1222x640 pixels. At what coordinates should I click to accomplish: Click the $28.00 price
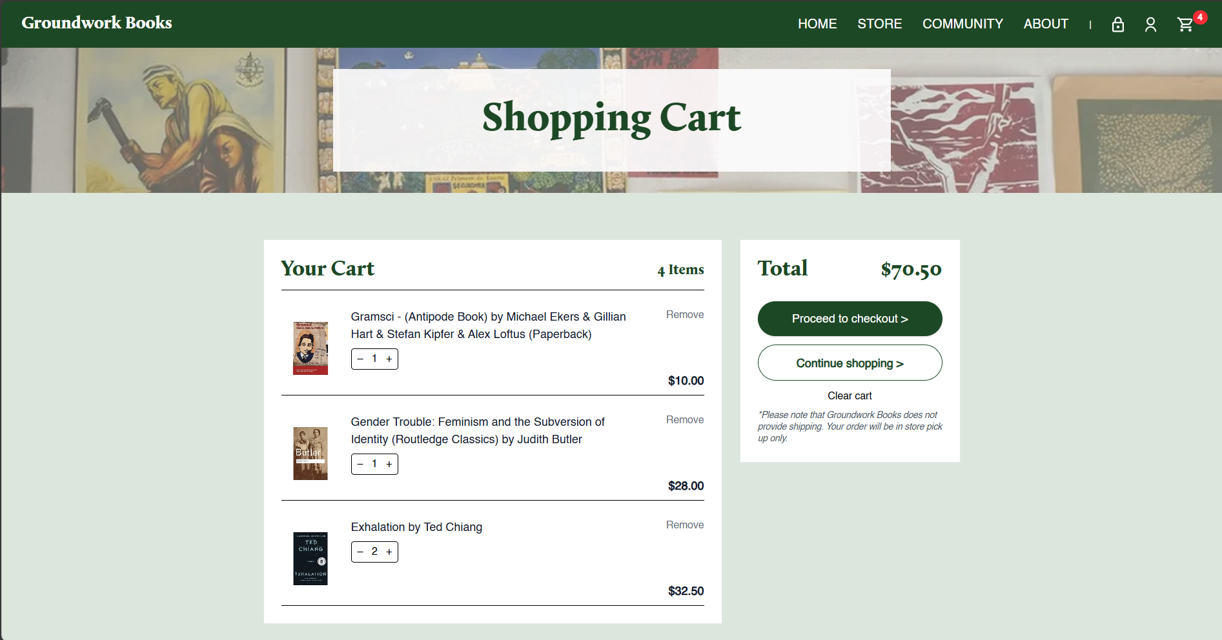tap(686, 486)
